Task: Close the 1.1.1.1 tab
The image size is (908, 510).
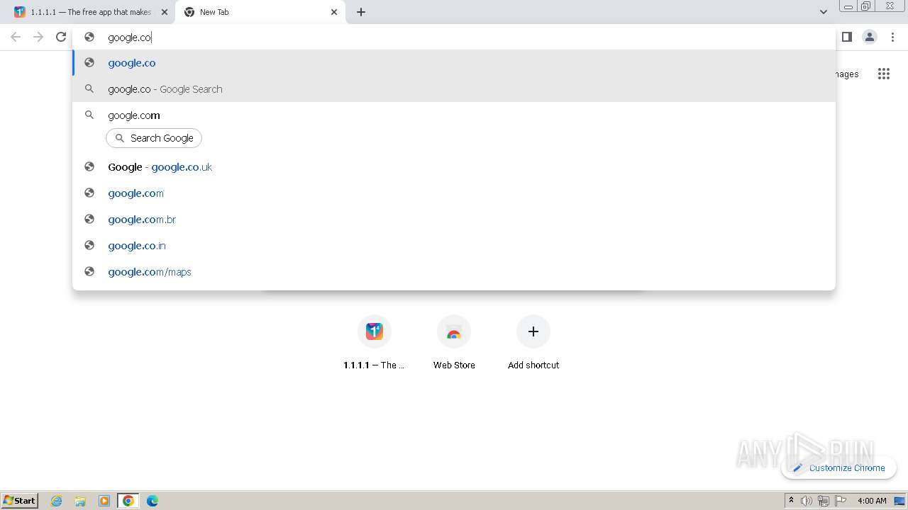Action: pyautogui.click(x=165, y=12)
